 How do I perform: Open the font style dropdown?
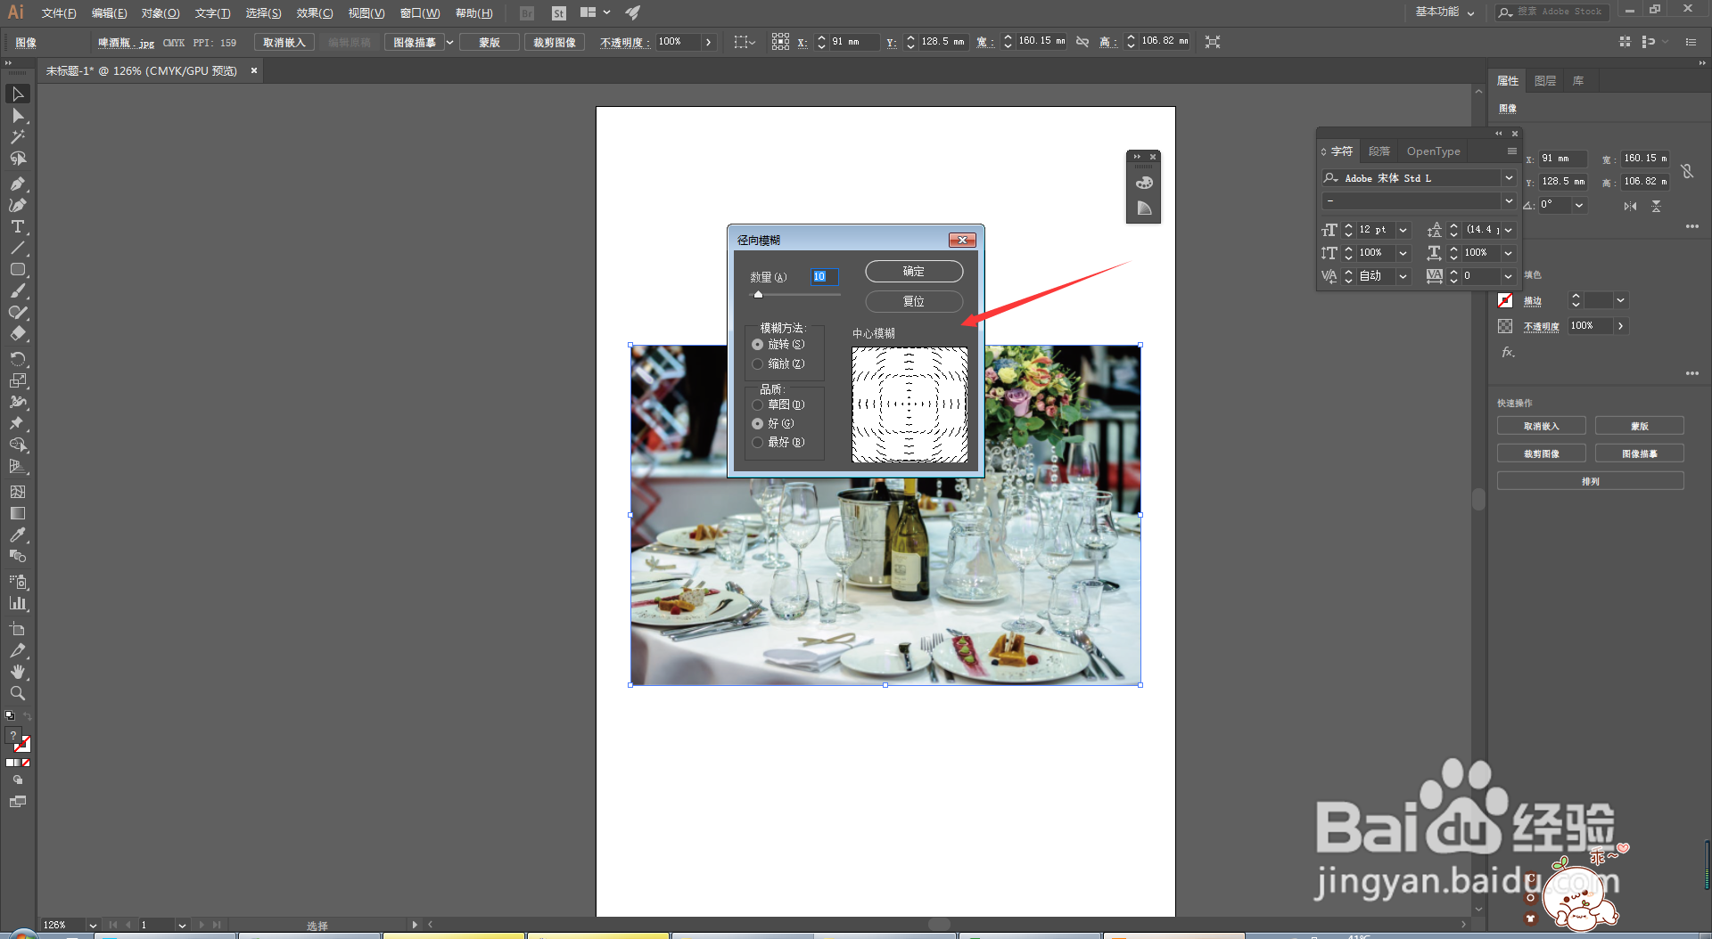click(x=1509, y=201)
